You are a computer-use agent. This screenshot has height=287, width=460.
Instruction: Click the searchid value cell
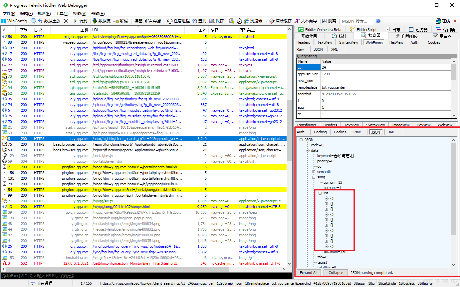[386, 94]
